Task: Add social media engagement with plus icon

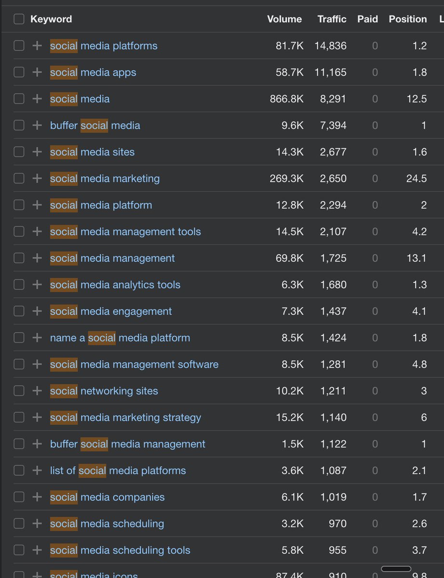Action: pyautogui.click(x=37, y=311)
